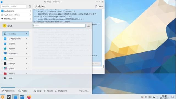
Task: Click the Restart button
Action: pos(48,91)
